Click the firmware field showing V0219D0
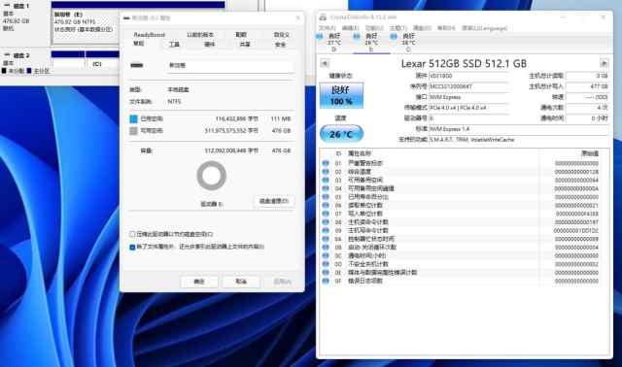 click(468, 76)
